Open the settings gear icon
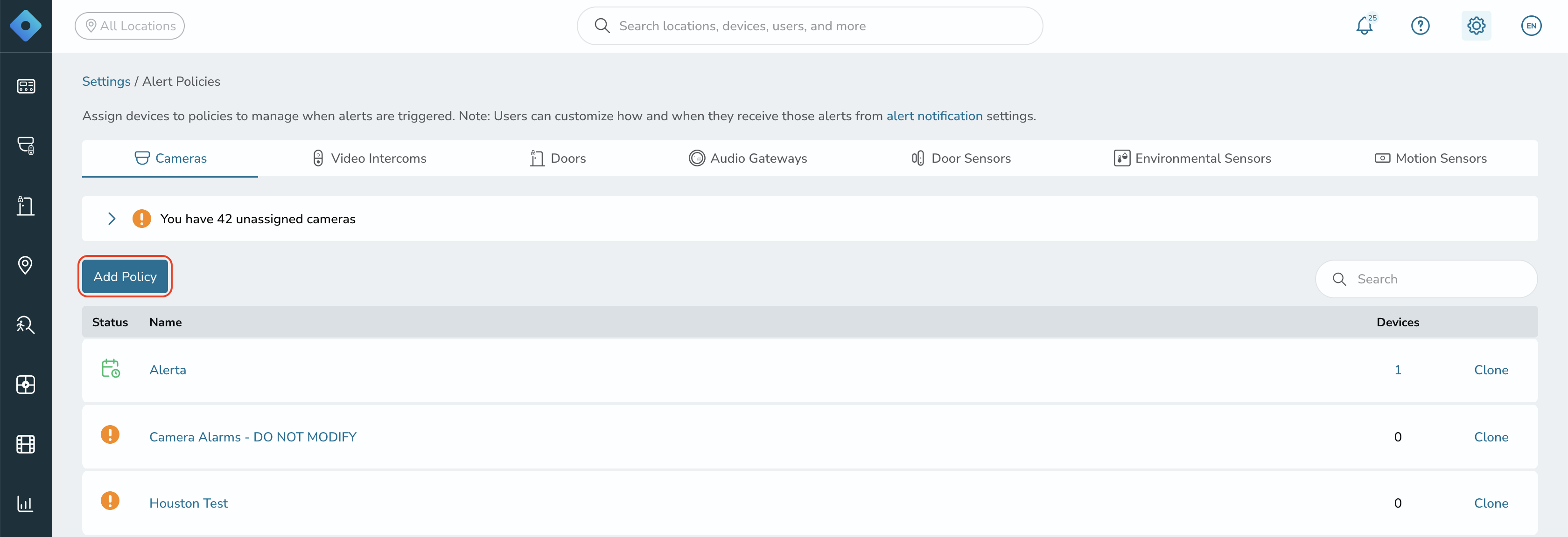Image resolution: width=1568 pixels, height=537 pixels. click(x=1476, y=26)
